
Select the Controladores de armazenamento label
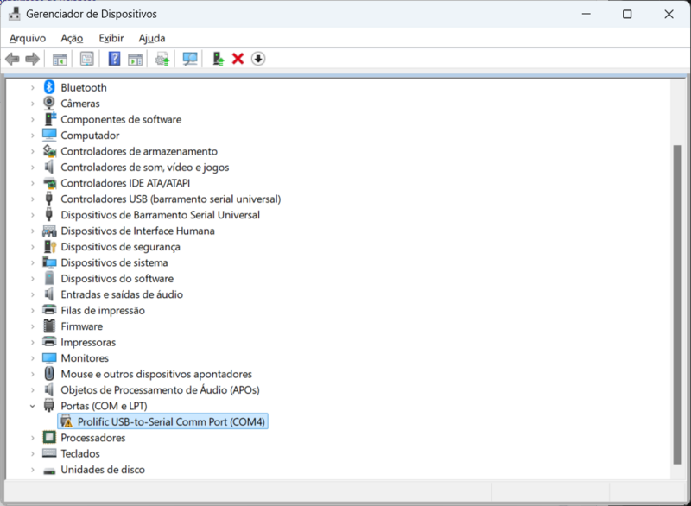click(139, 151)
